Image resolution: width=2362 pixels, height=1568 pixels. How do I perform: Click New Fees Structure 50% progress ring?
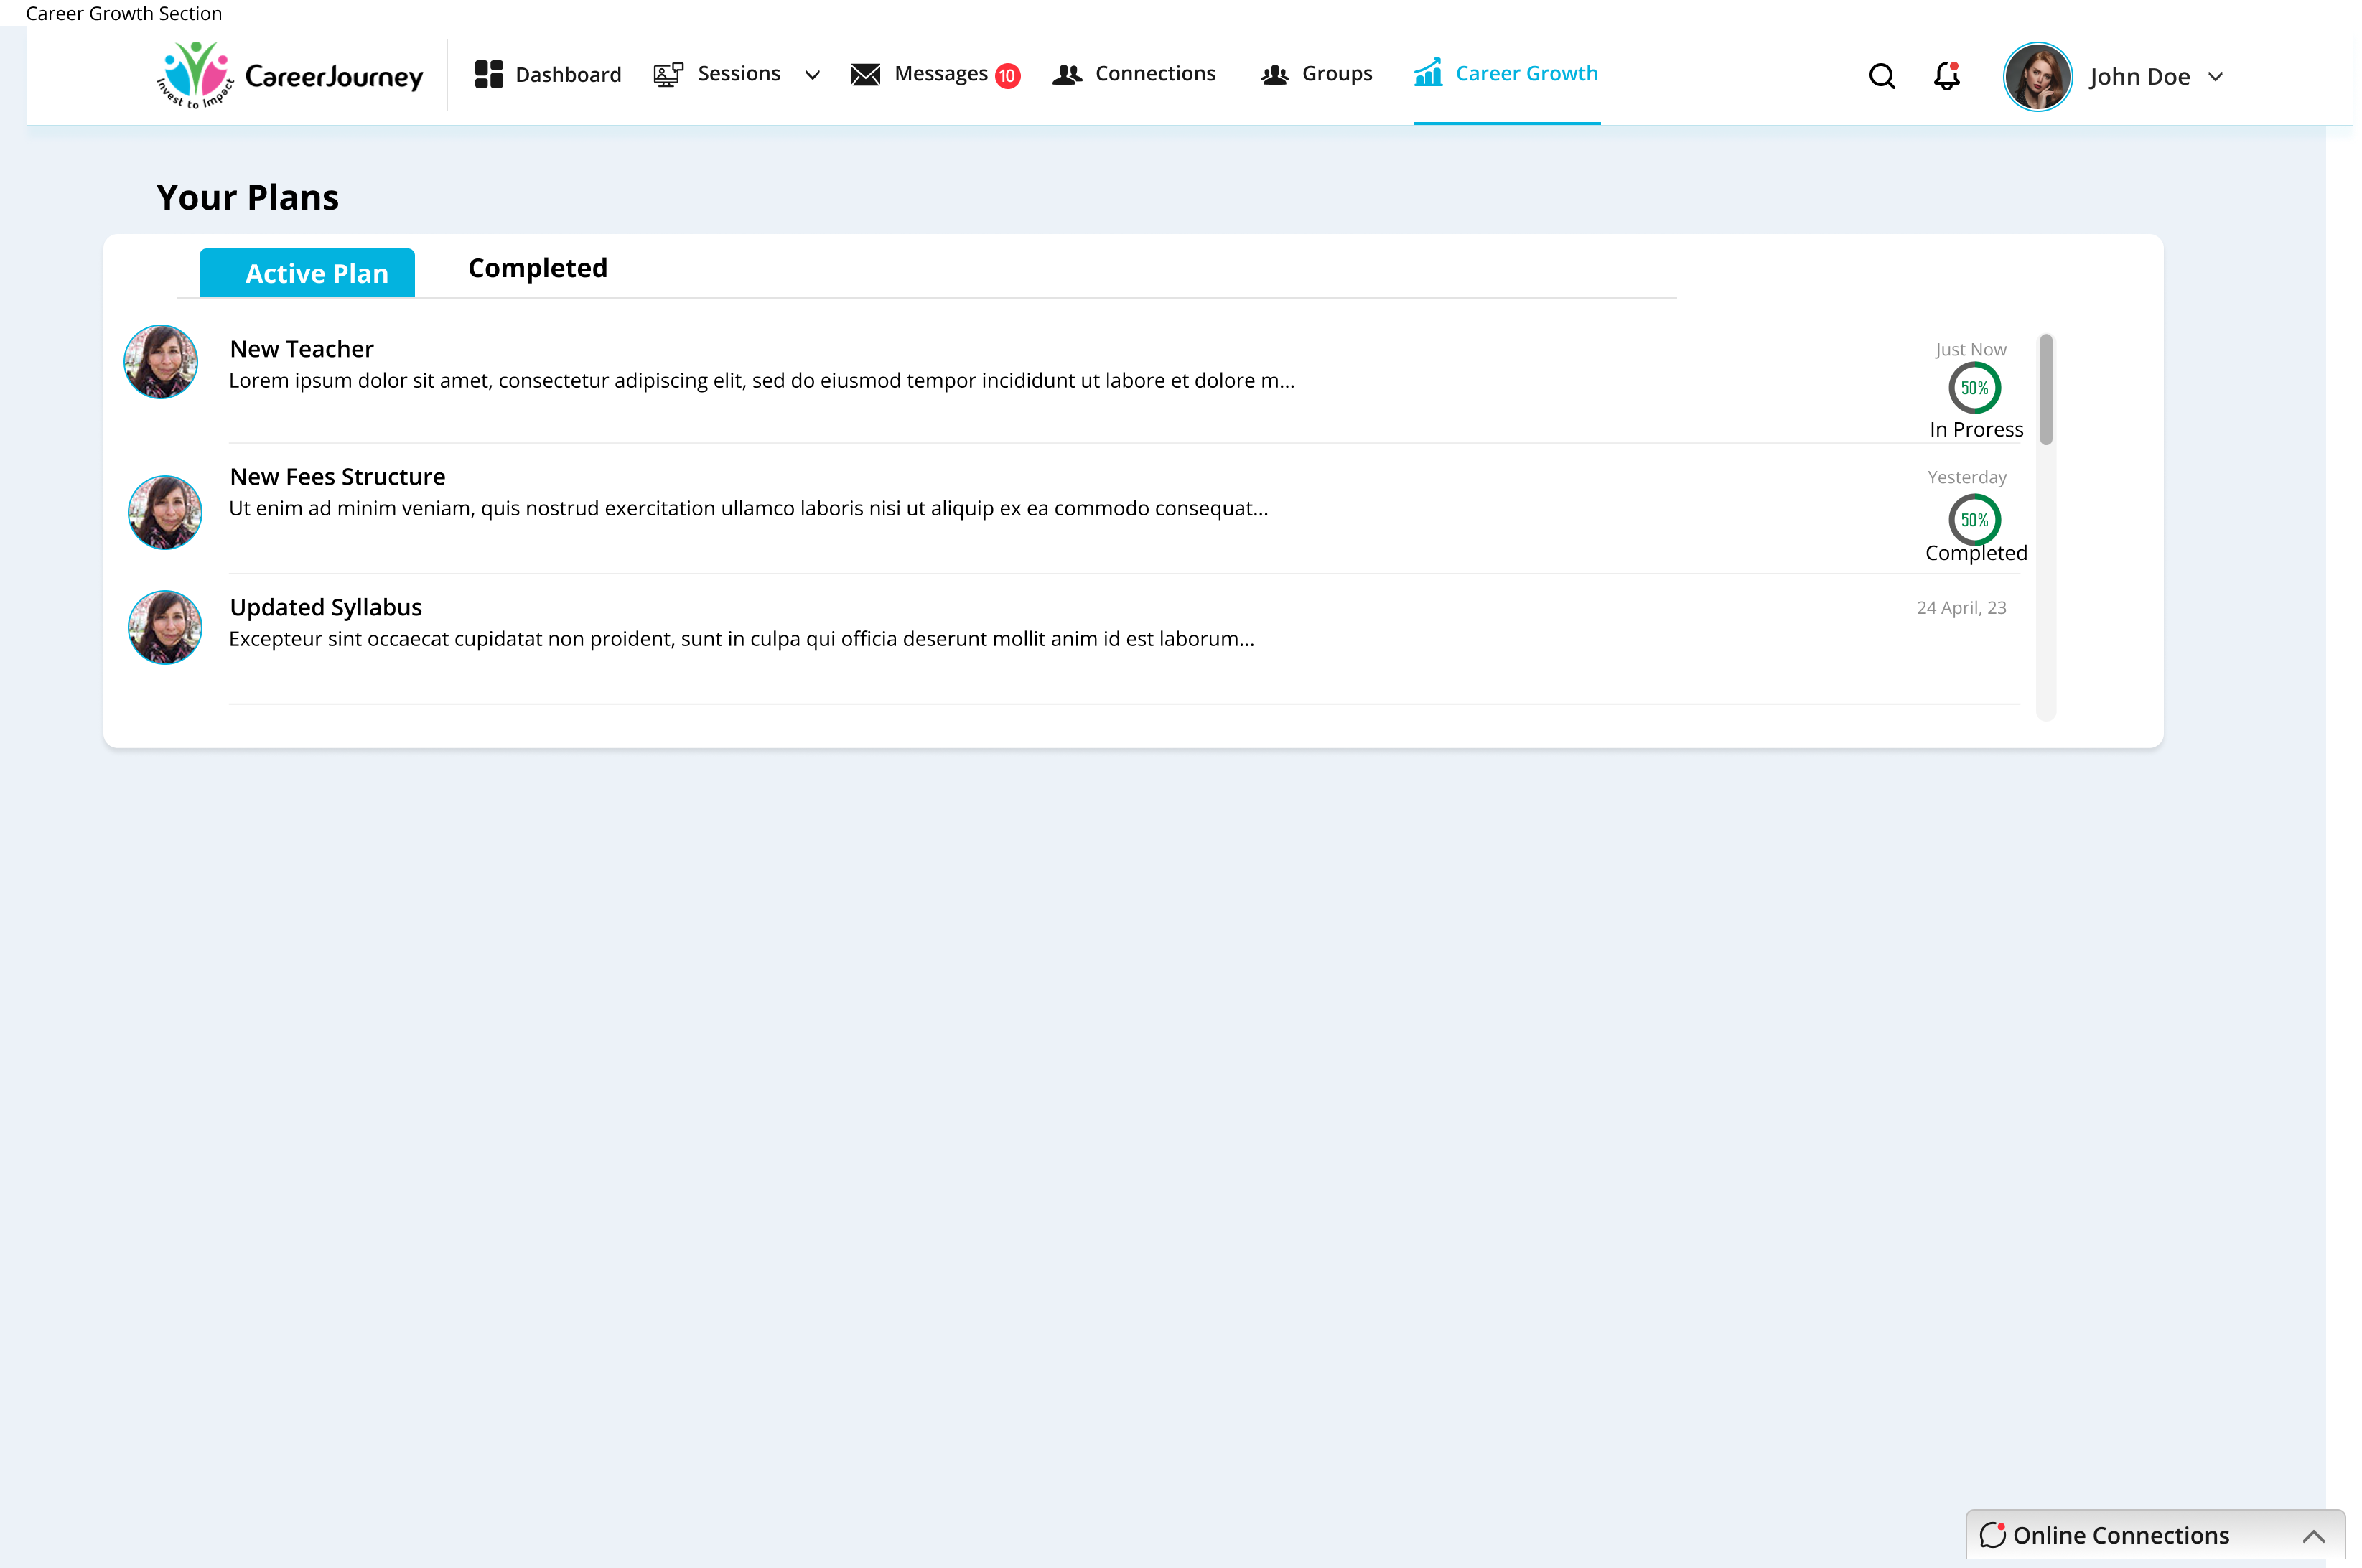pyautogui.click(x=1974, y=520)
